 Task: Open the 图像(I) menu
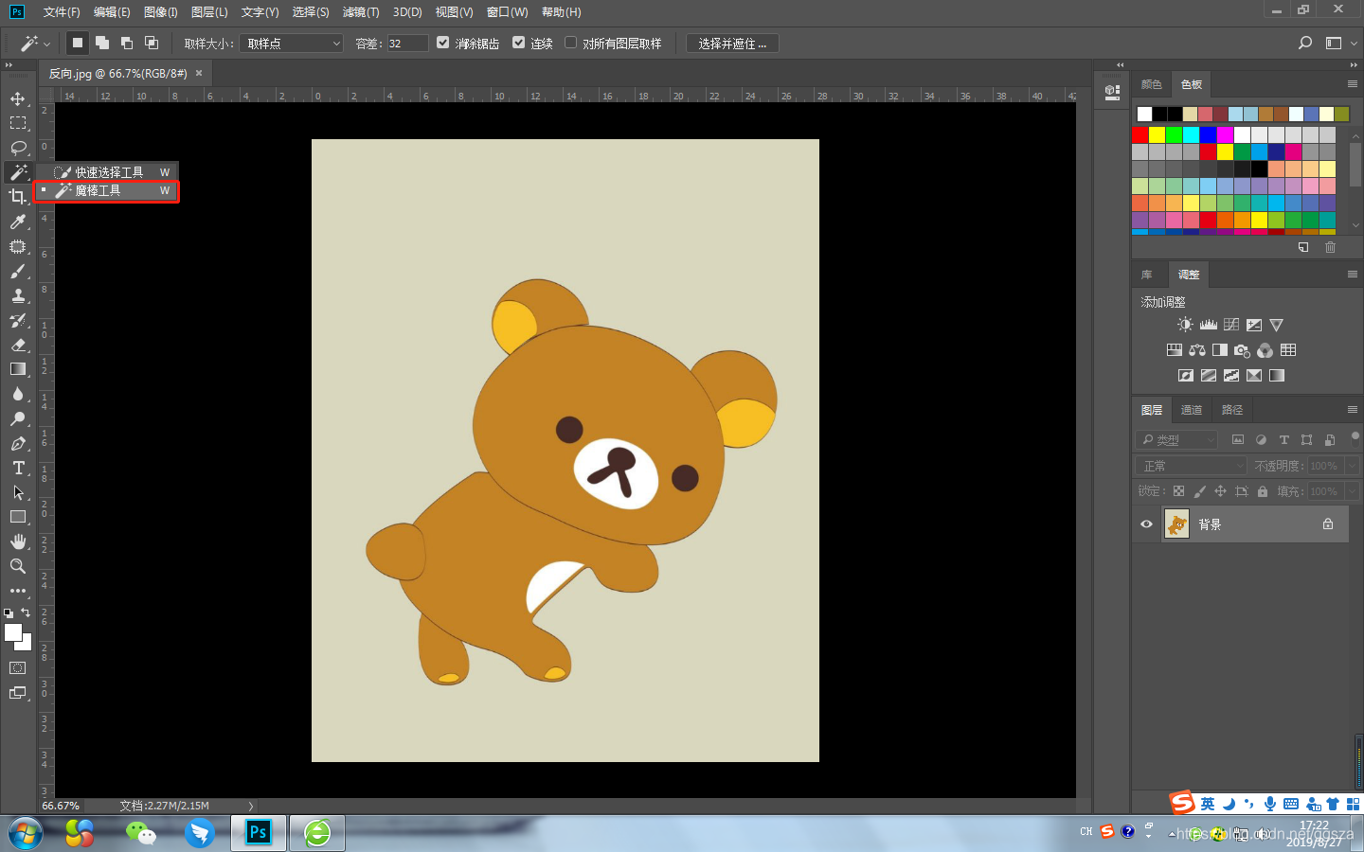pyautogui.click(x=161, y=12)
